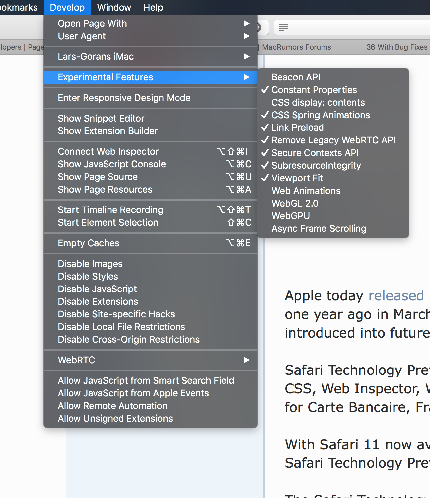The height and width of the screenshot is (498, 430).
Task: Uncheck Constant Properties feature
Action: point(333,90)
